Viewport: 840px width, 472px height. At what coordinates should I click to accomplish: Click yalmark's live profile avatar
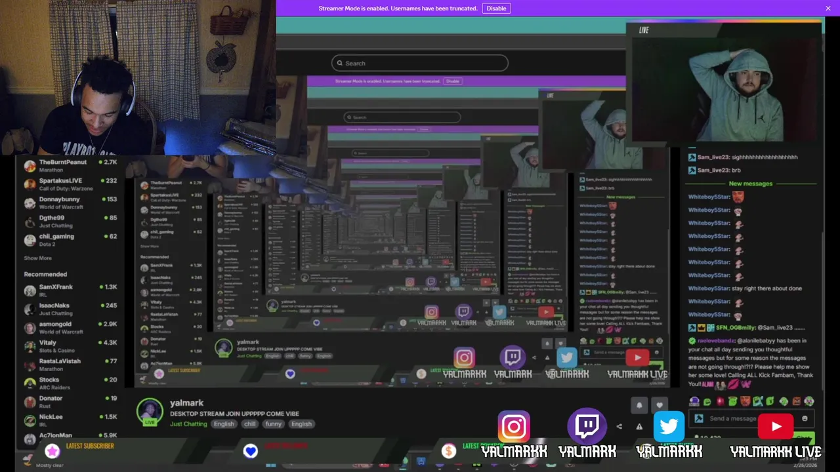[x=150, y=412]
